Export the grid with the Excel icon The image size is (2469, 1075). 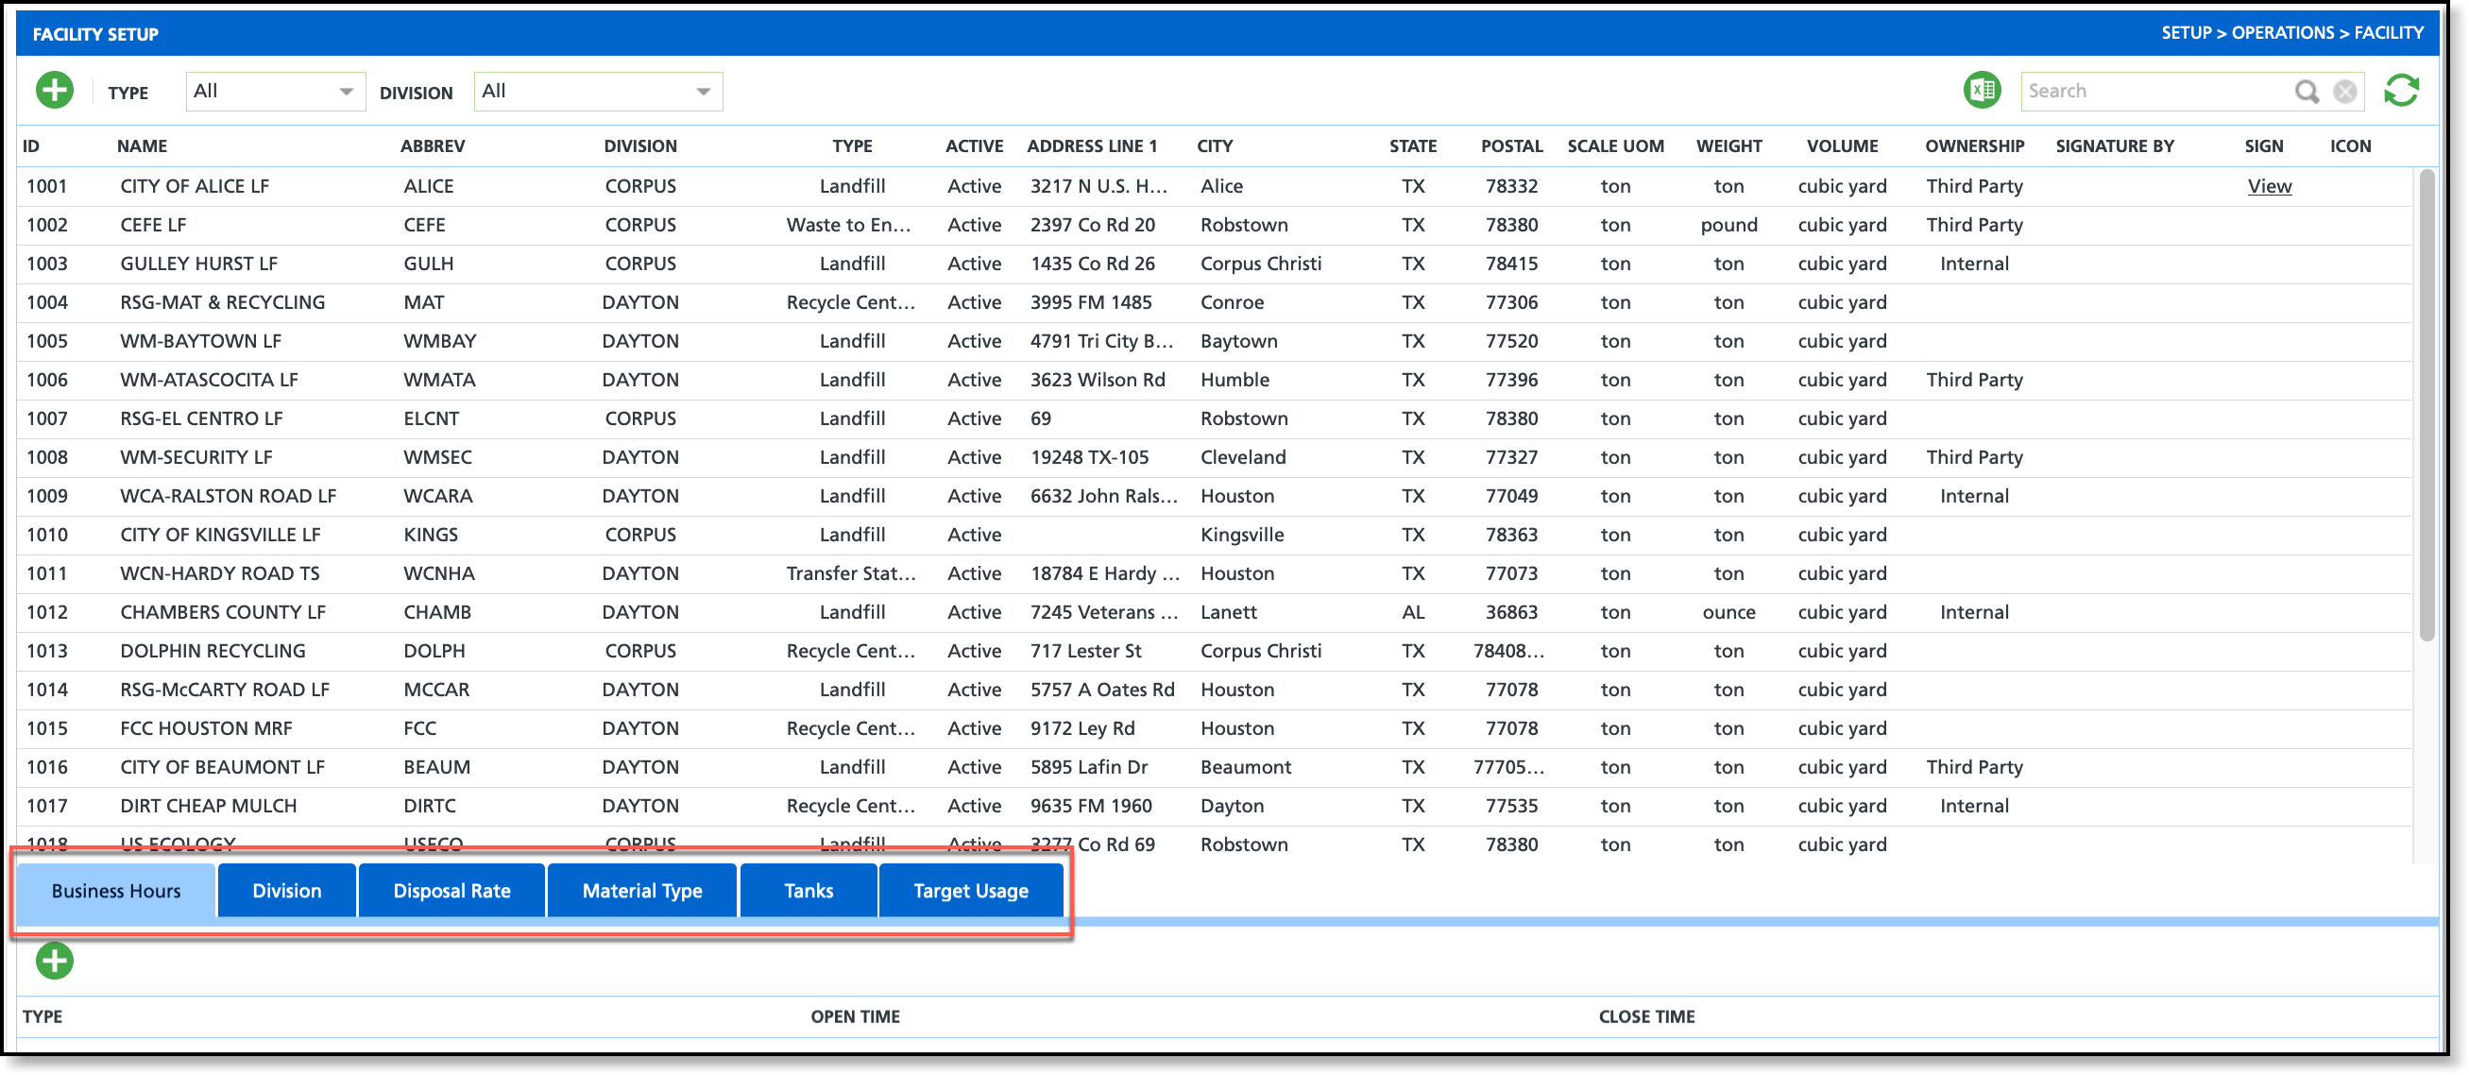click(x=1981, y=91)
